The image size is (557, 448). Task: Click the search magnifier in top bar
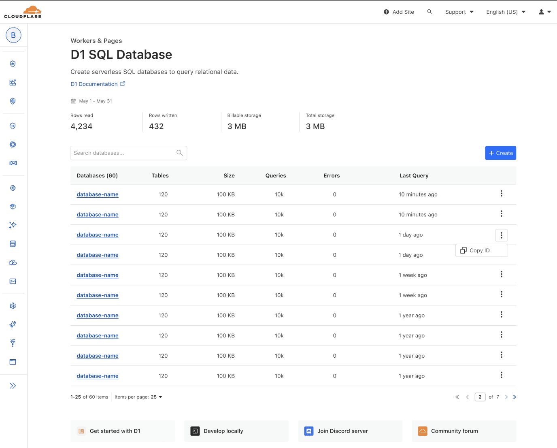(x=430, y=12)
